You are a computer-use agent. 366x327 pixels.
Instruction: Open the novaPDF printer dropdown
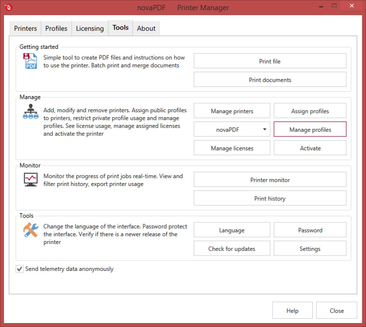(x=265, y=129)
